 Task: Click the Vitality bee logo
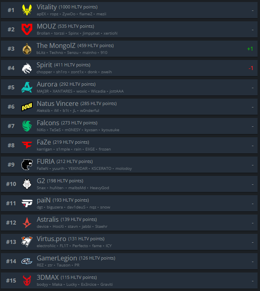pyautogui.click(x=27, y=10)
